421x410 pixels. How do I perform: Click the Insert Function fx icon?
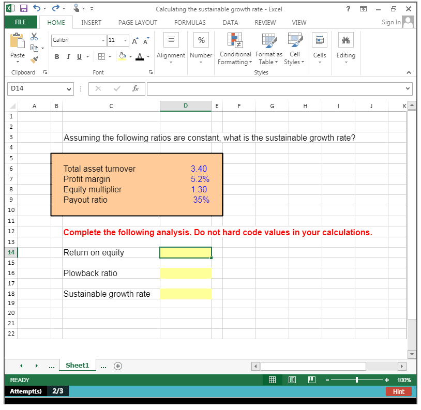[136, 89]
